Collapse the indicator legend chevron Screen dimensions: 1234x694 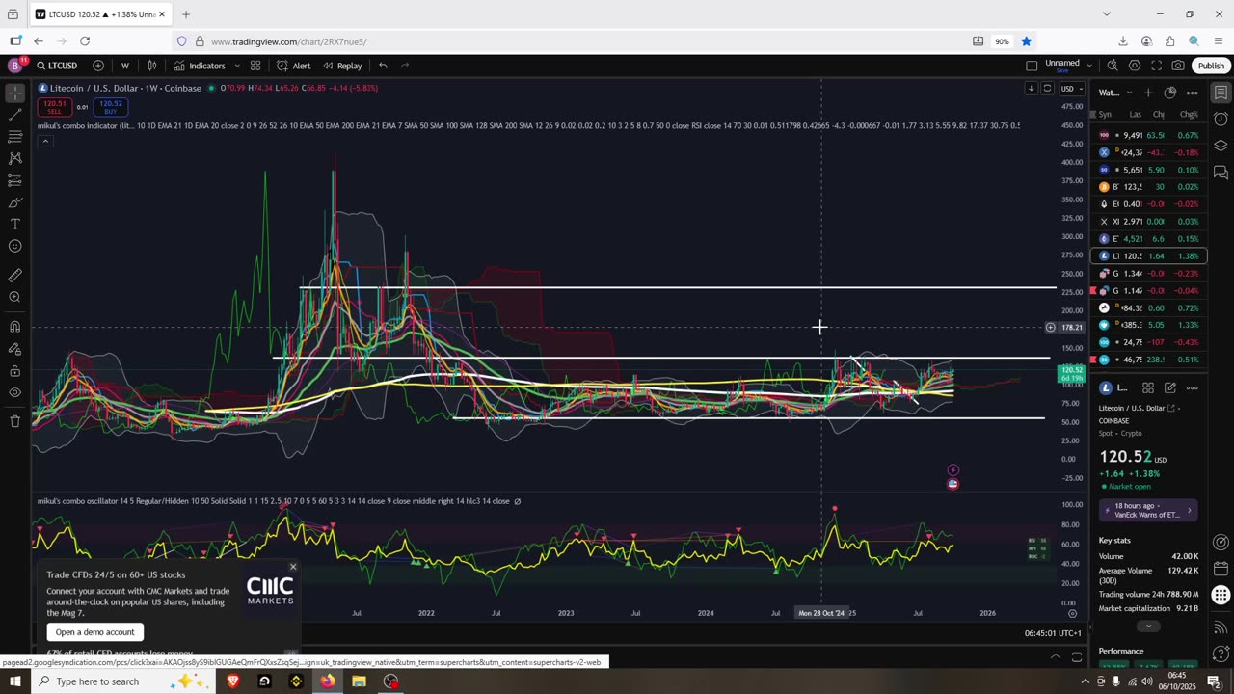(44, 141)
